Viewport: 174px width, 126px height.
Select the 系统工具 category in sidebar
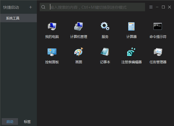coord(19,18)
